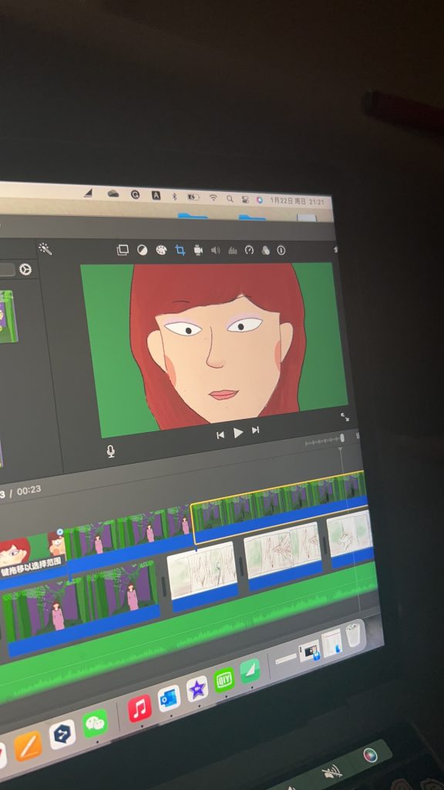Open the camera stabilization icon
The image size is (444, 790).
tap(198, 250)
